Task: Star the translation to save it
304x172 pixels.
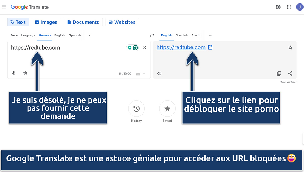Action: [290, 47]
